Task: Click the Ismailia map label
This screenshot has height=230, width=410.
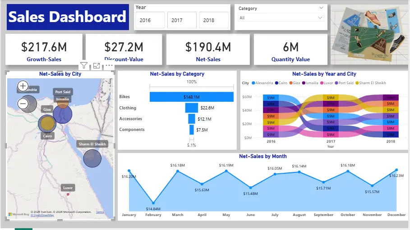Action: (x=63, y=99)
